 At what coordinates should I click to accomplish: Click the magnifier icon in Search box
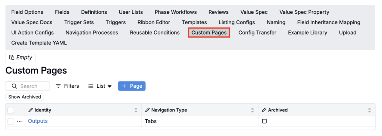click(15, 86)
